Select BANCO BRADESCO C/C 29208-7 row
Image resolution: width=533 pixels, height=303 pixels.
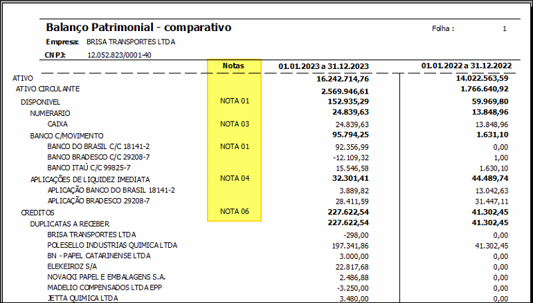98,157
